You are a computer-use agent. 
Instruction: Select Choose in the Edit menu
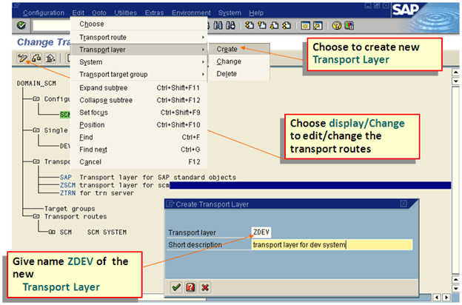[x=139, y=24]
